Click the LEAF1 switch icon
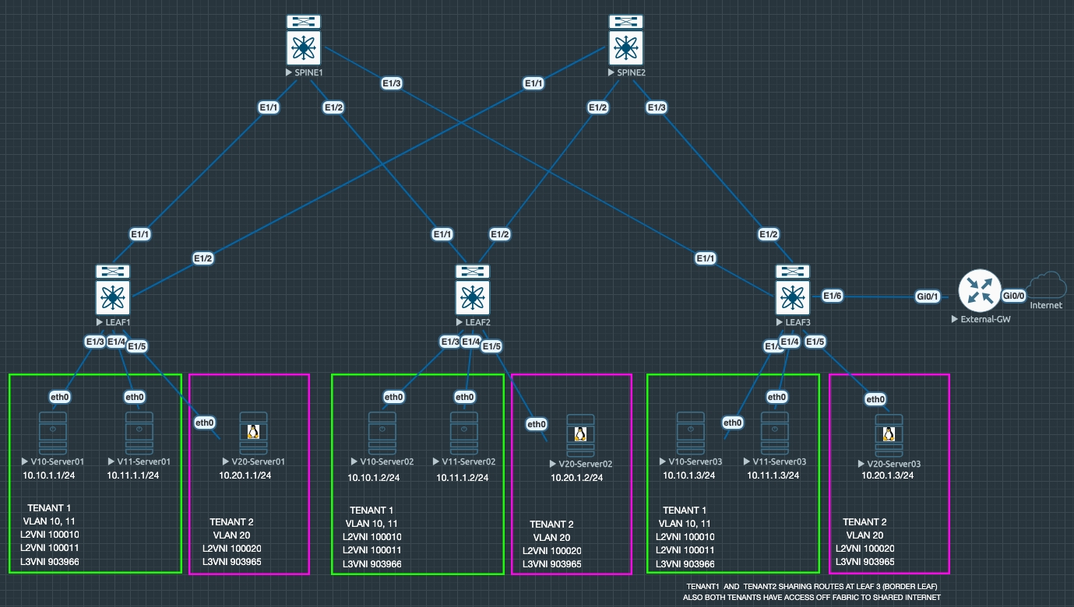Screen dimensions: 1074x607 click(114, 289)
